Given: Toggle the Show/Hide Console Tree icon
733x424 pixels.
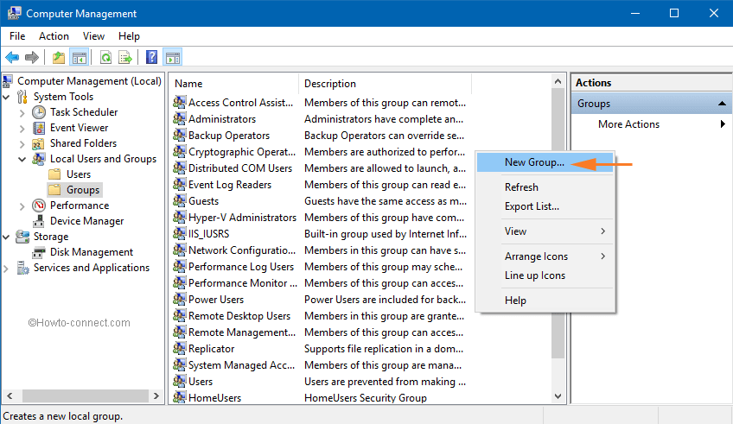Looking at the screenshot, I should [x=80, y=58].
